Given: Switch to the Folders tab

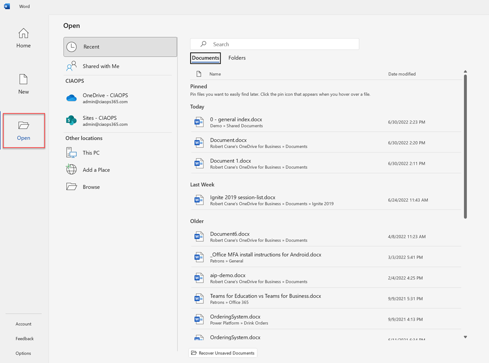Looking at the screenshot, I should 237,58.
